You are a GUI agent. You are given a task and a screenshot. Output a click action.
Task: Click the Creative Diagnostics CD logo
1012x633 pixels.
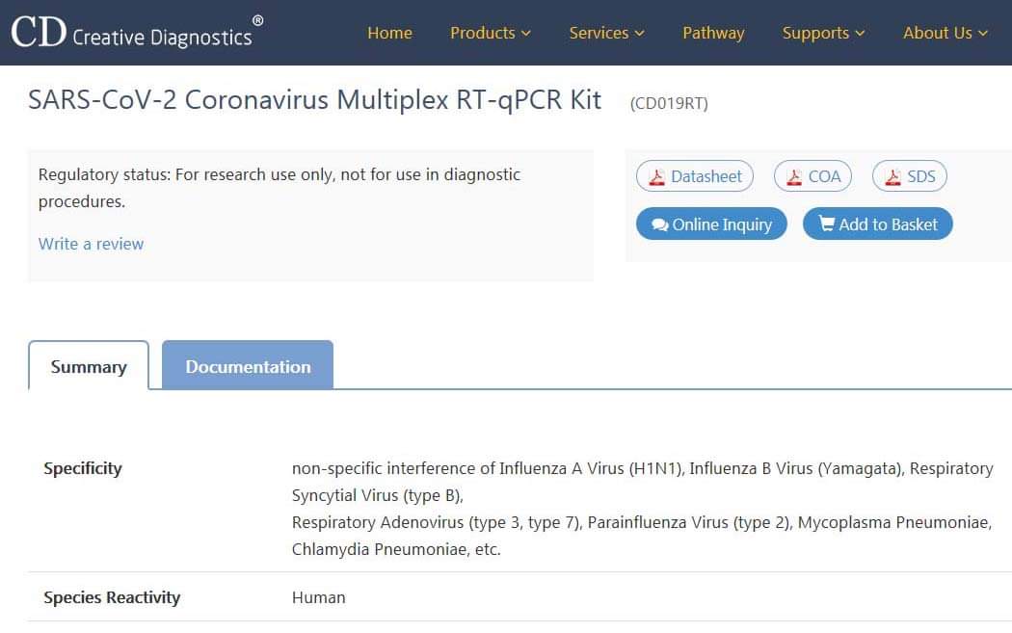pyautogui.click(x=137, y=32)
